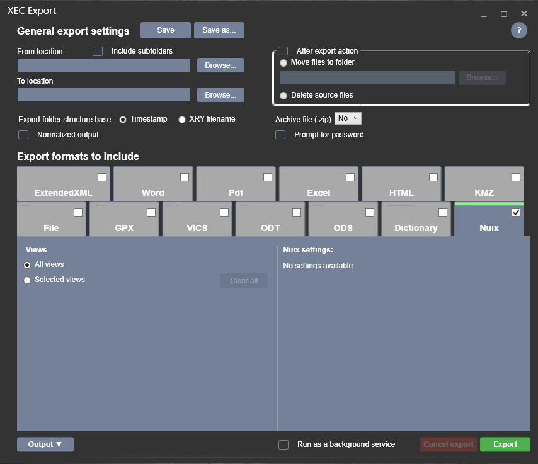Image resolution: width=538 pixels, height=464 pixels.
Task: Choose XRY filename as folder structure base
Action: (182, 120)
